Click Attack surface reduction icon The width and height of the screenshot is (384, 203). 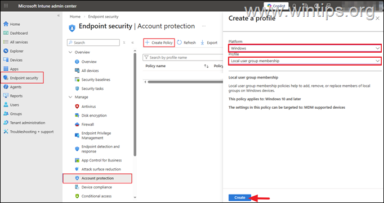pyautogui.click(x=77, y=169)
